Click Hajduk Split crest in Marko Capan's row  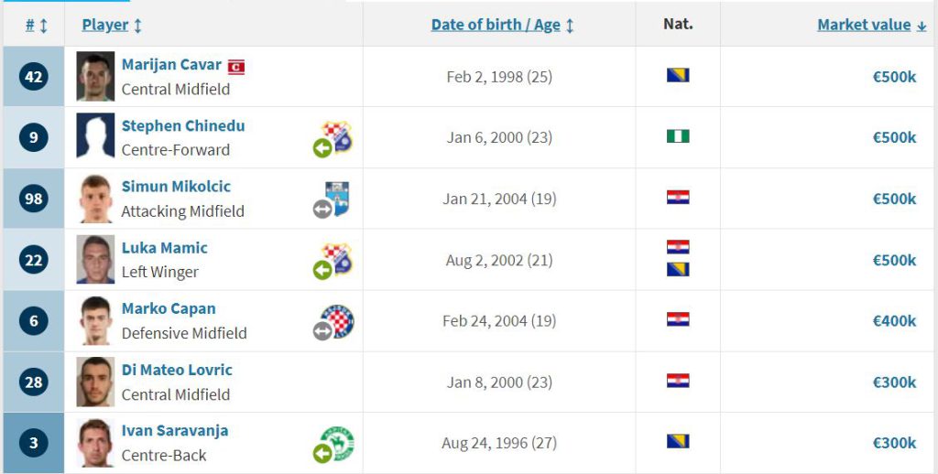pos(337,320)
